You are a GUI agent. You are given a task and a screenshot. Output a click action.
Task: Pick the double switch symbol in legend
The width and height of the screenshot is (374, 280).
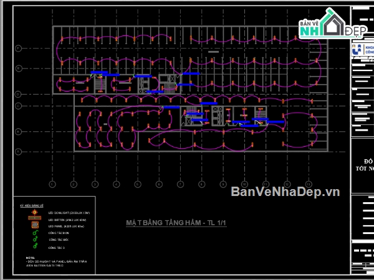[36, 238]
